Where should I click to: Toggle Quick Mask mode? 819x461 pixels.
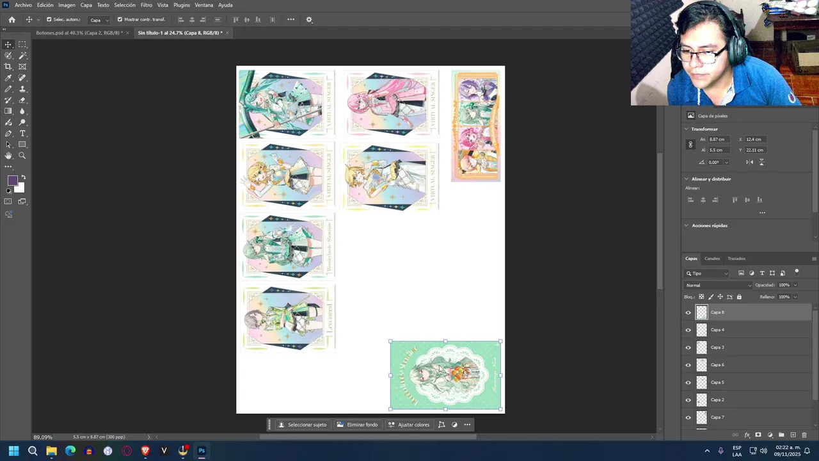coord(8,202)
